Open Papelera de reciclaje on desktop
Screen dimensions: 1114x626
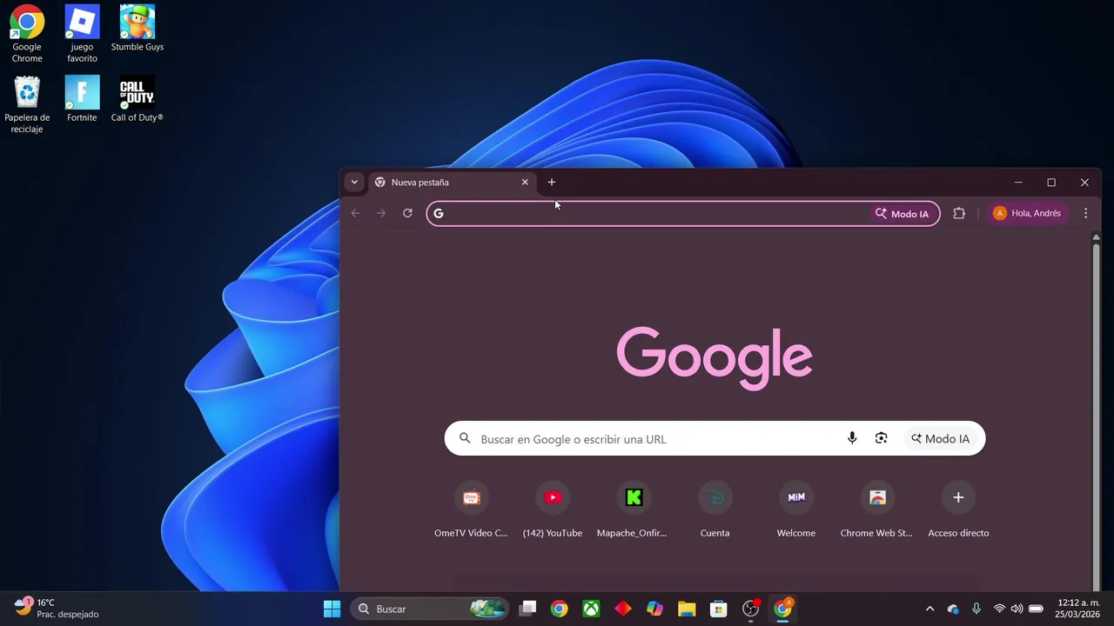click(27, 105)
